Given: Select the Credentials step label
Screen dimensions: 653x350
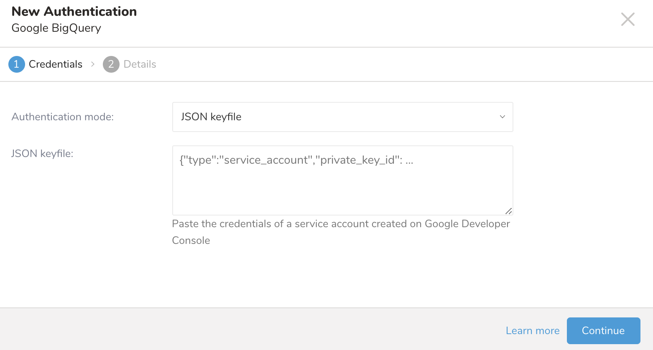Looking at the screenshot, I should pos(56,64).
